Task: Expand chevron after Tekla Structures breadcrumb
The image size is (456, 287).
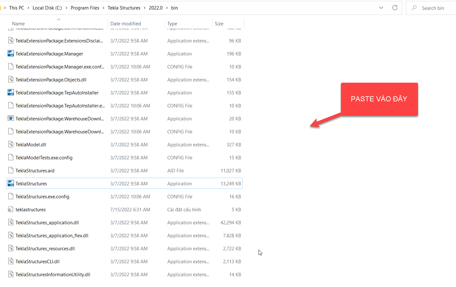Action: click(145, 8)
